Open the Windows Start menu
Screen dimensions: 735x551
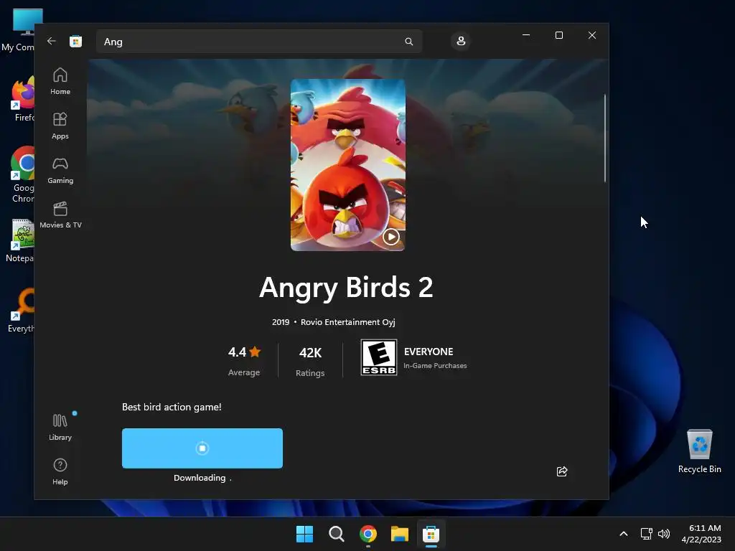coord(304,534)
